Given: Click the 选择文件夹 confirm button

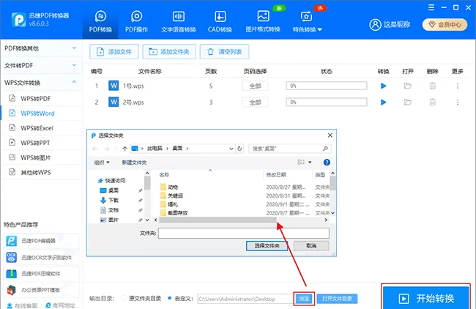Looking at the screenshot, I should pos(267,245).
